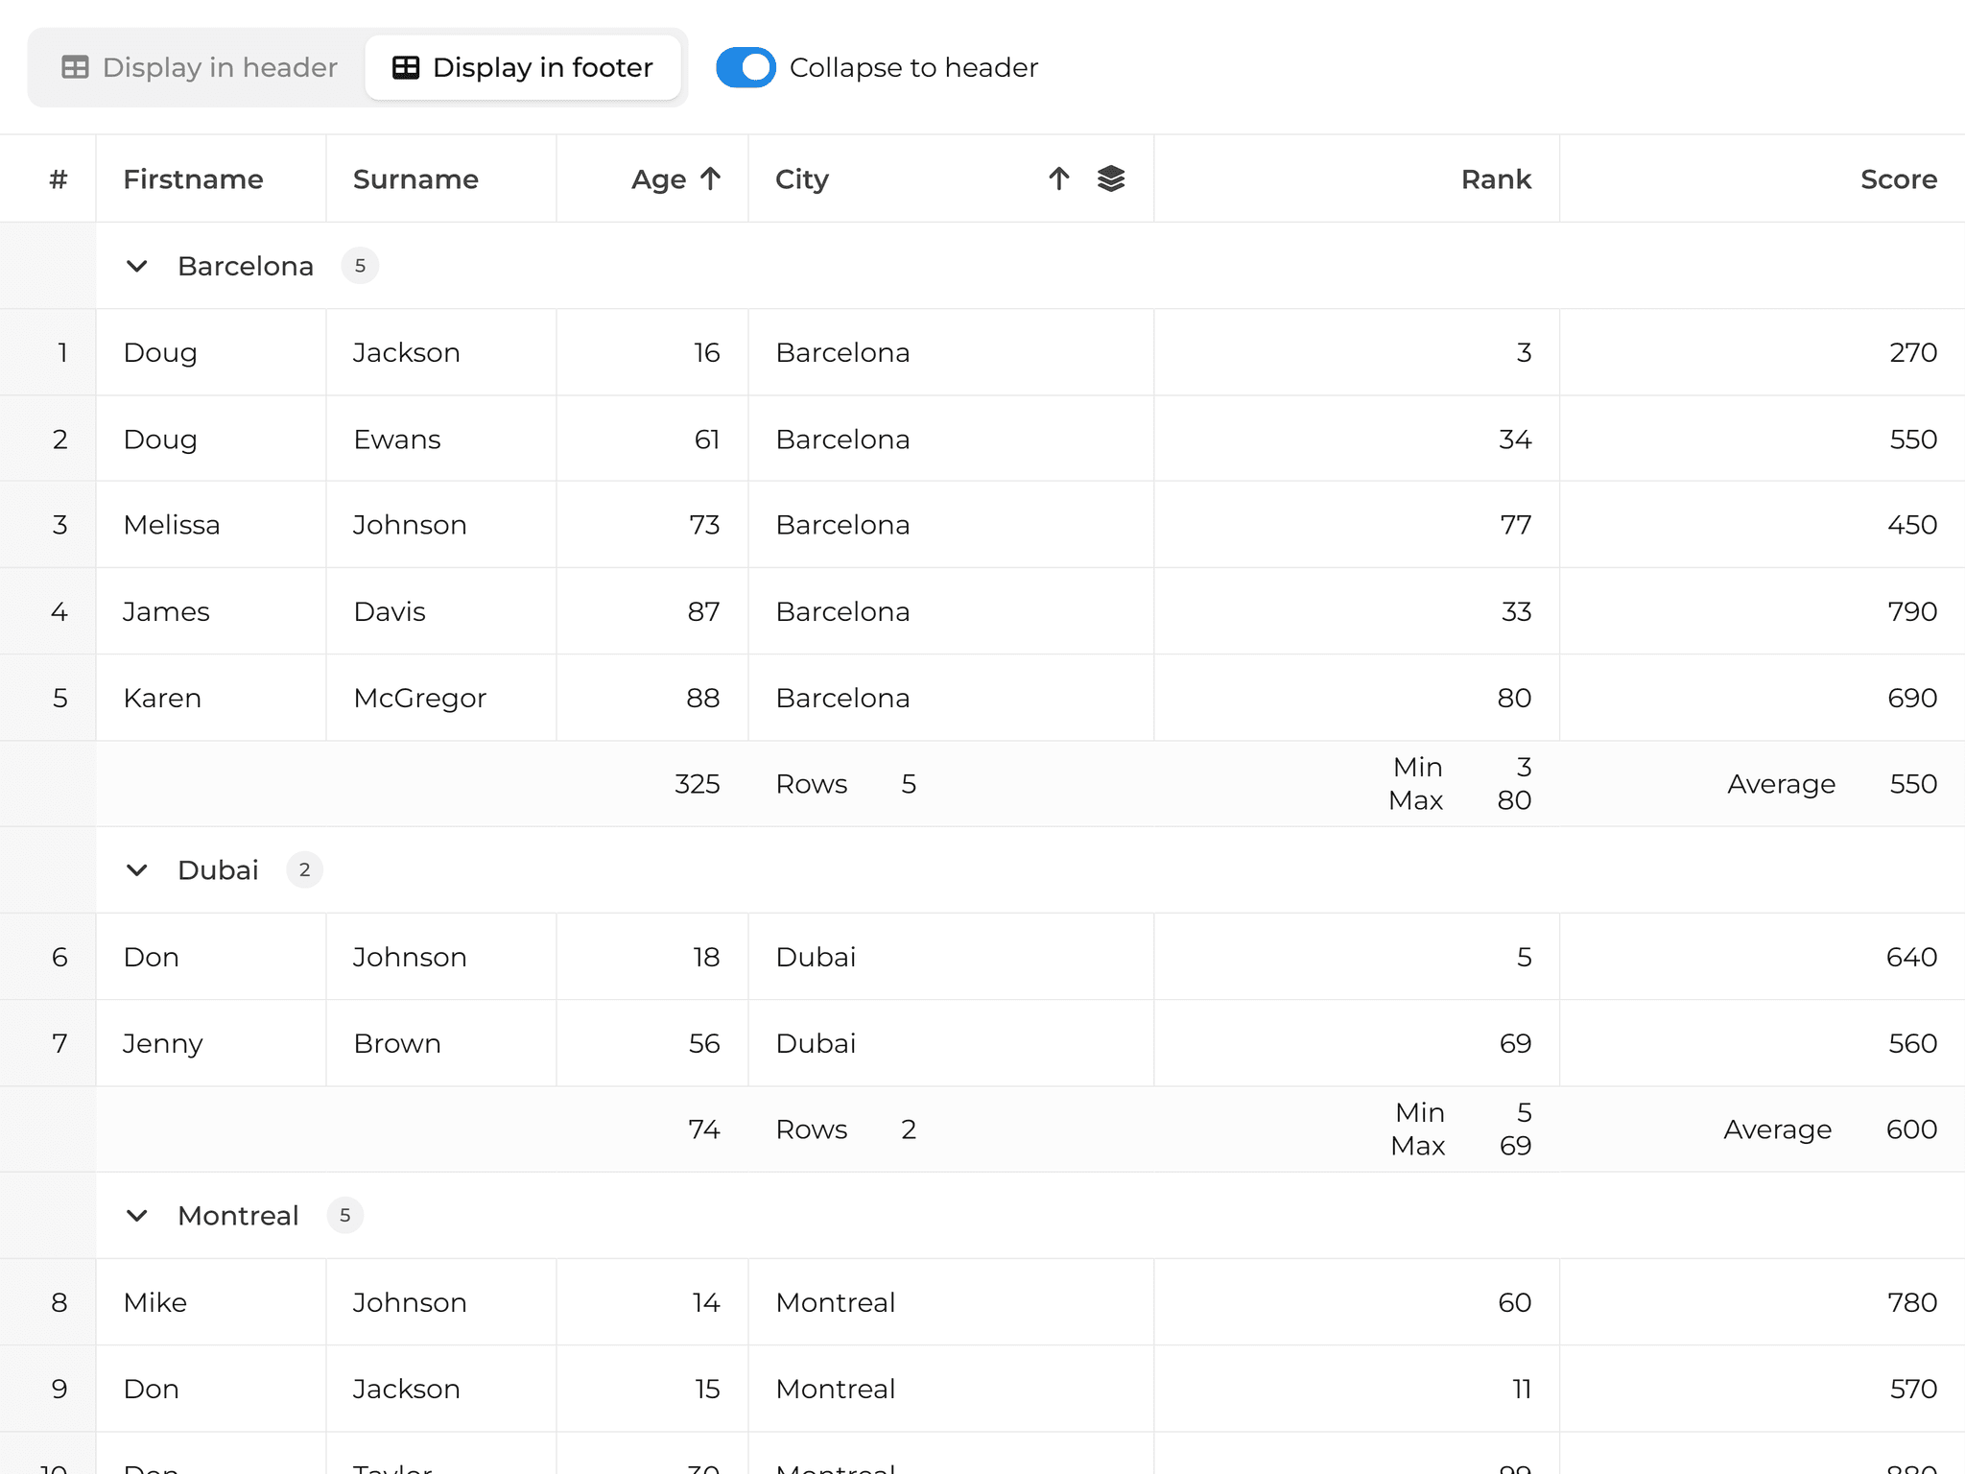Click the grid icon inside Display in header
This screenshot has height=1474, width=1965.
(x=74, y=66)
